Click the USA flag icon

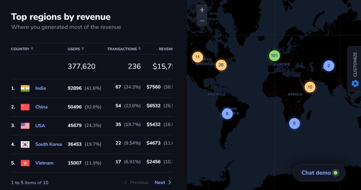(x=25, y=126)
